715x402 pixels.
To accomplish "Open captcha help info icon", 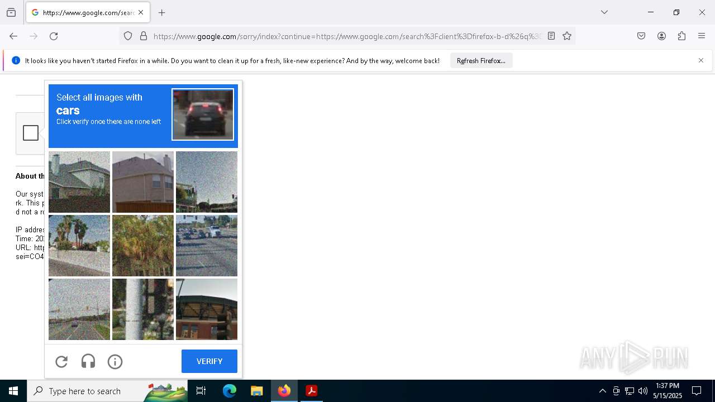I will 115,362.
